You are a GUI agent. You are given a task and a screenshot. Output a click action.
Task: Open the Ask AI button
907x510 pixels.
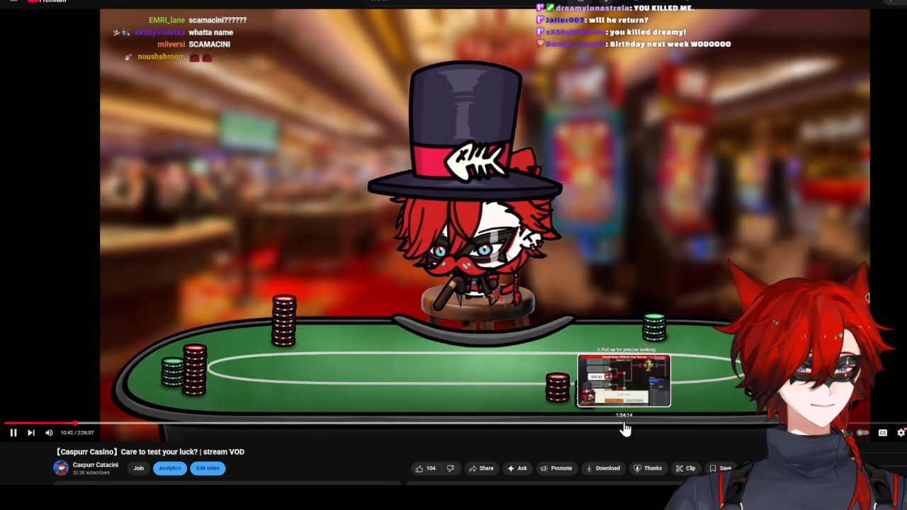click(517, 468)
